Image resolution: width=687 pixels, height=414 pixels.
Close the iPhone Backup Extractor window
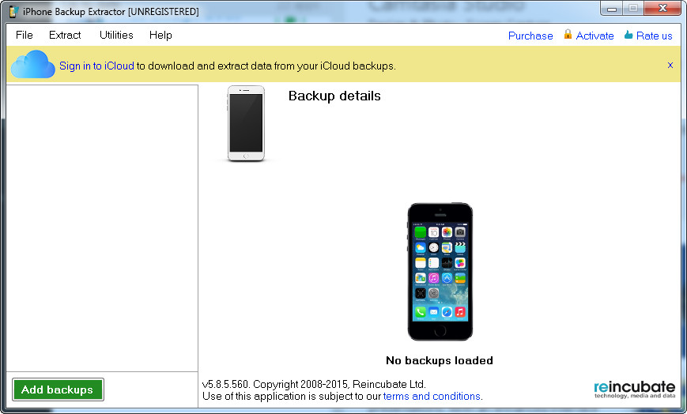662,9
